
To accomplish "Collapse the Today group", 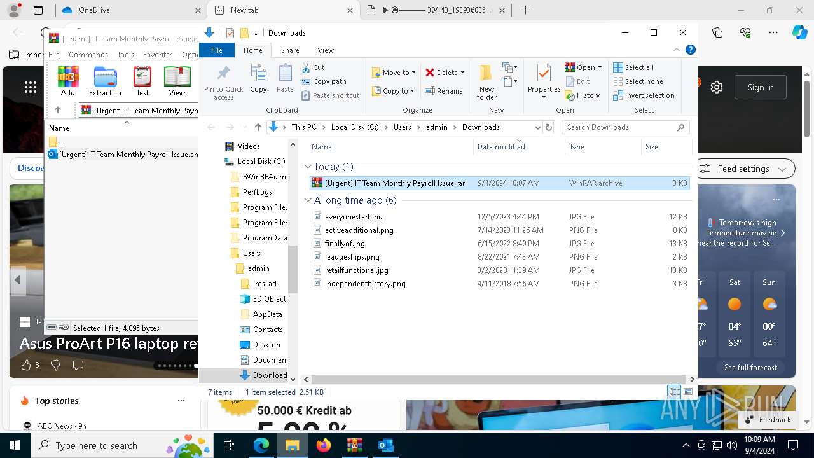I will point(308,167).
